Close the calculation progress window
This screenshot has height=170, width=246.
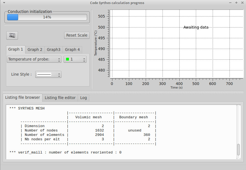(x=242, y=3)
